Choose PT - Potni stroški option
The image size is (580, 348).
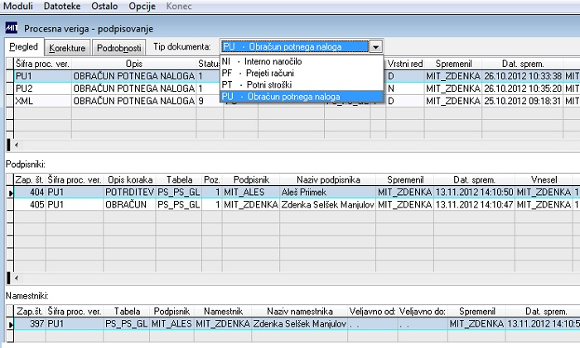point(302,84)
